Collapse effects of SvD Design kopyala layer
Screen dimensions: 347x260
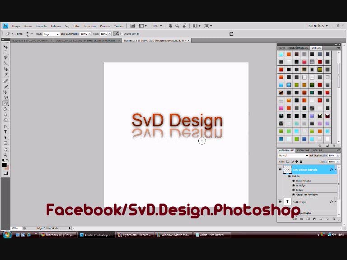(x=336, y=170)
